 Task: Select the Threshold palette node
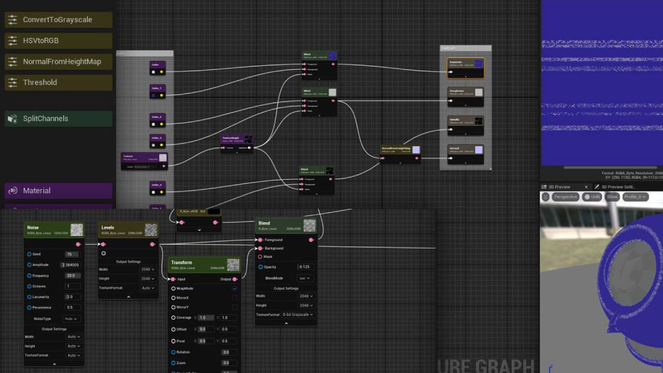59,82
